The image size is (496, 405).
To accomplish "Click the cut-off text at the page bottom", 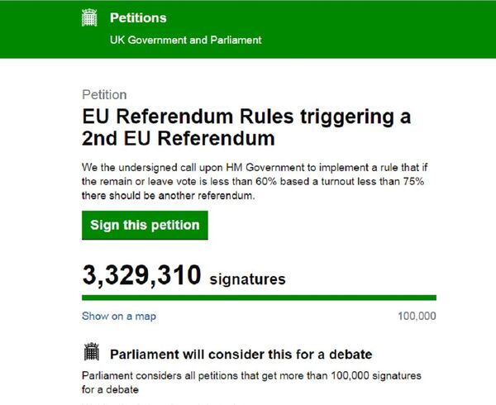I will point(149,403).
